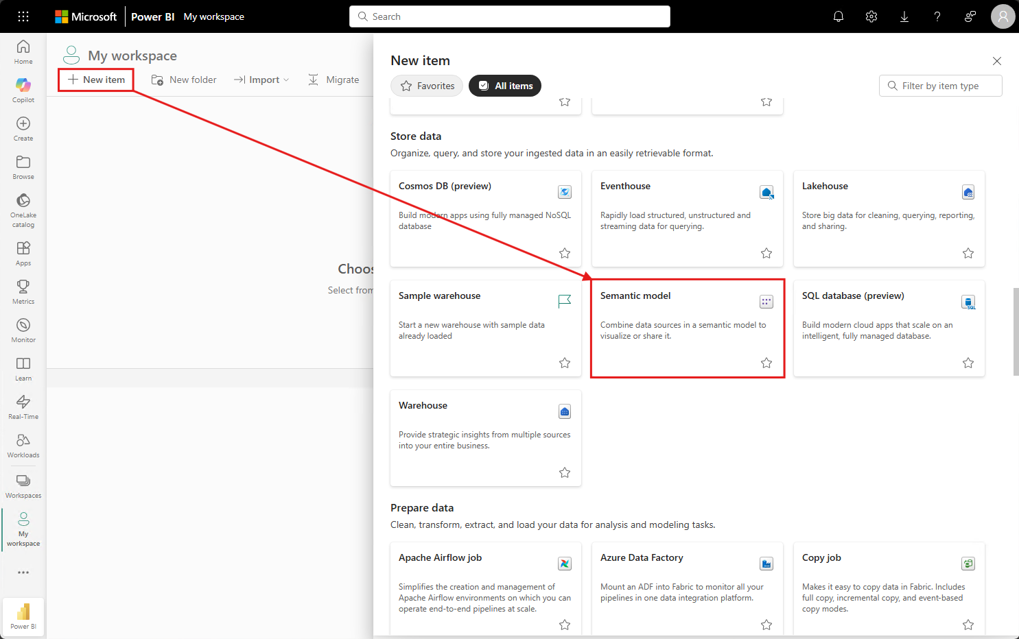
Task: Switch to the Favorites filter
Action: click(426, 86)
